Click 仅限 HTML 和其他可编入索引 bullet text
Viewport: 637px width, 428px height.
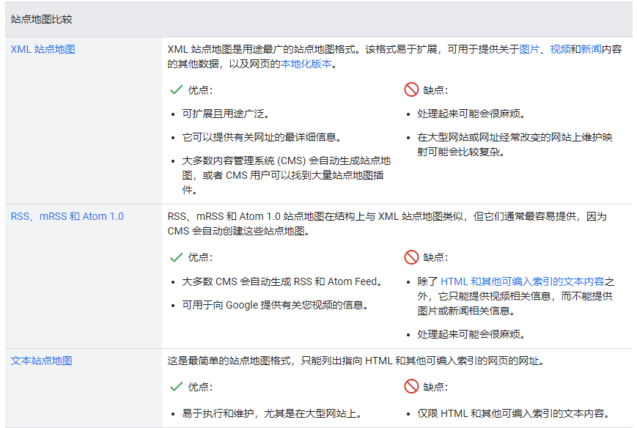click(x=513, y=413)
